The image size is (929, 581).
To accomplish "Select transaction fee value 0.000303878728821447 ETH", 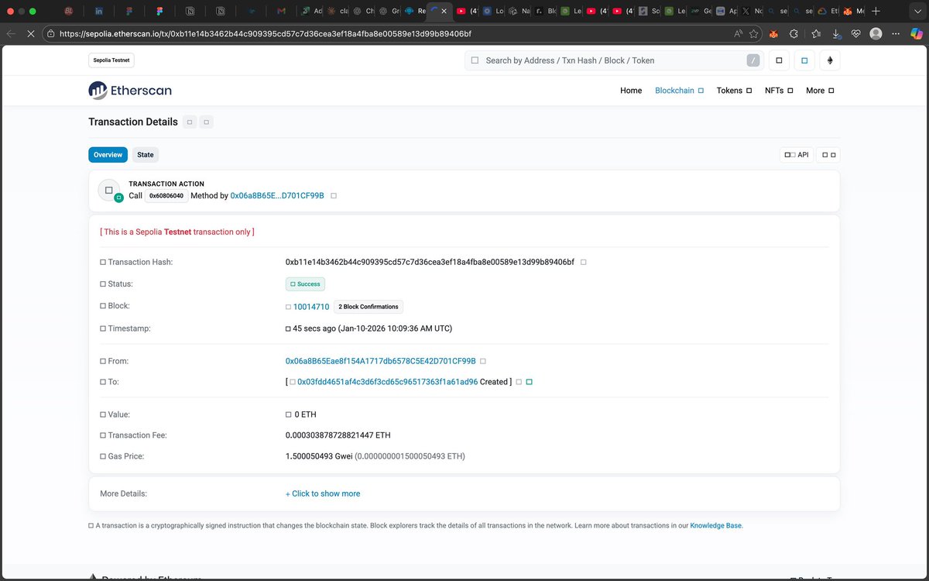I will (x=338, y=435).
